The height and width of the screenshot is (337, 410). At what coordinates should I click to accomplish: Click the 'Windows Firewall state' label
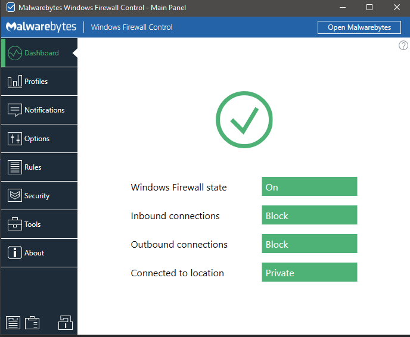pos(179,188)
